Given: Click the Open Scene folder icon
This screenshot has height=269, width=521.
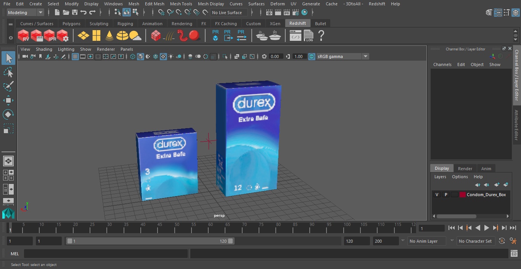Looking at the screenshot, I should (66, 13).
